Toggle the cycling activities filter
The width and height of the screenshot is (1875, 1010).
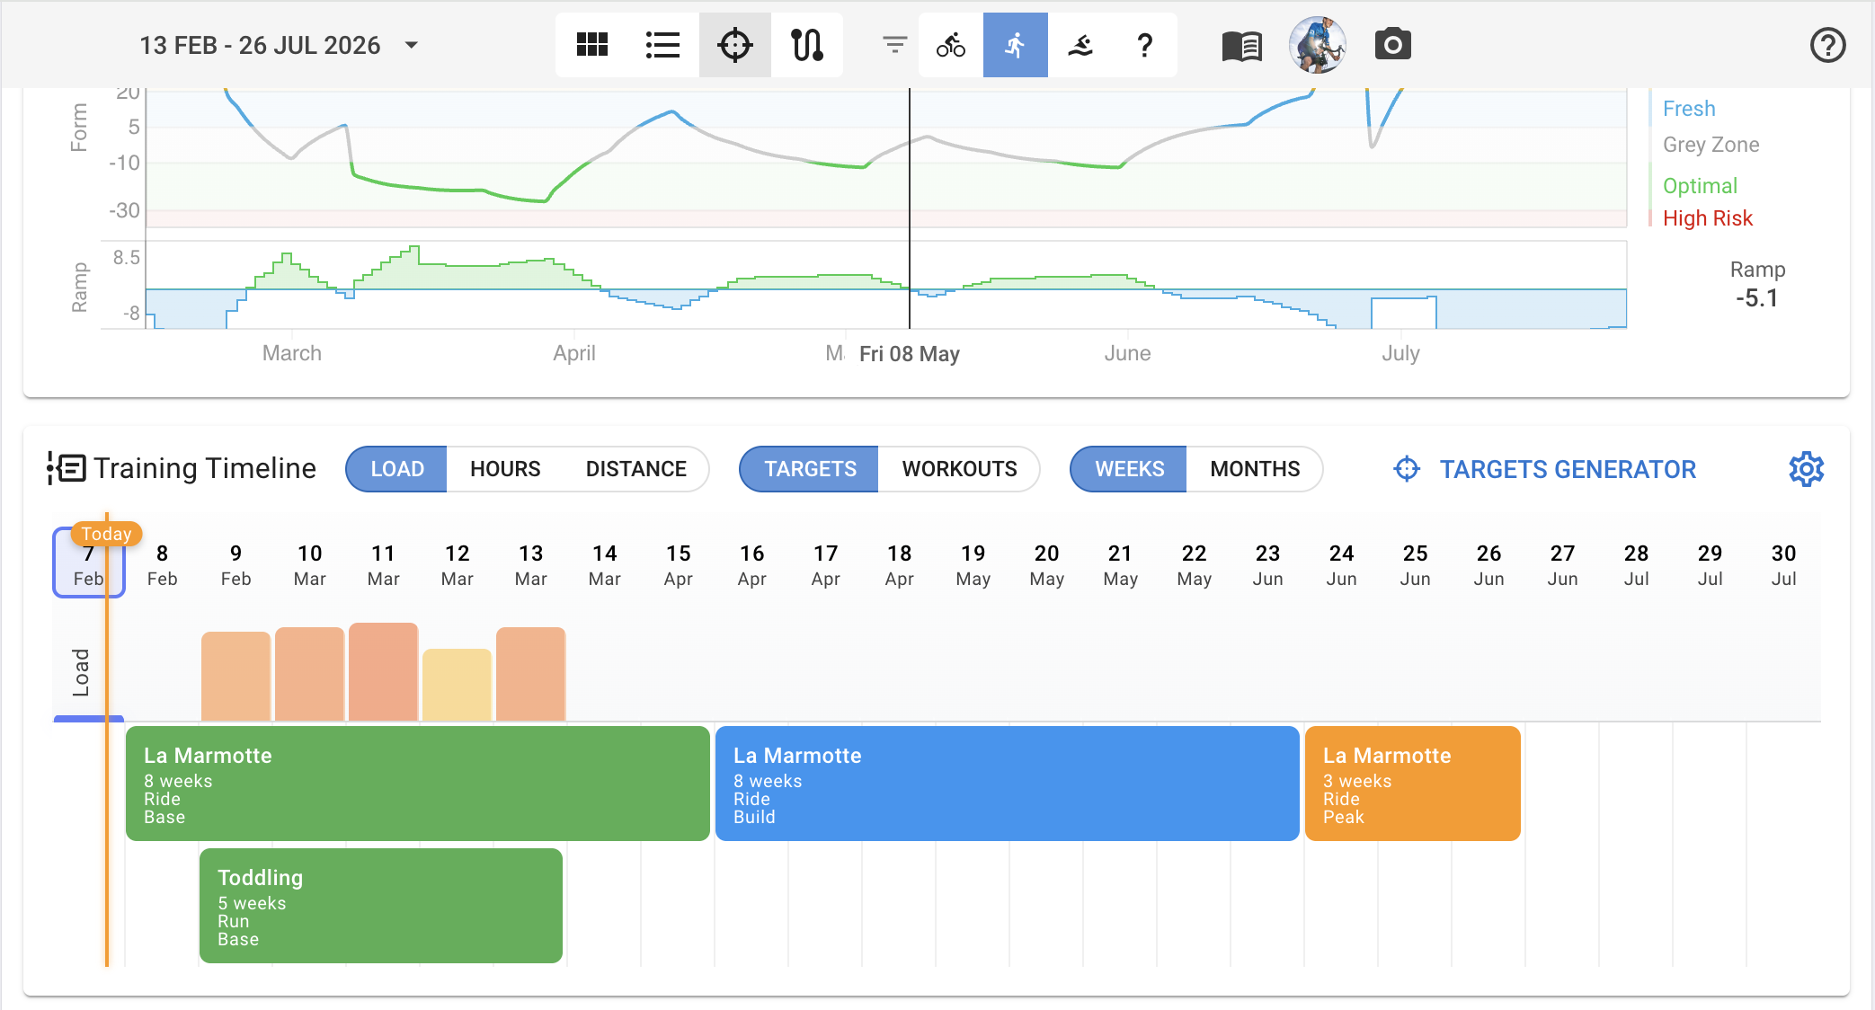(950, 45)
